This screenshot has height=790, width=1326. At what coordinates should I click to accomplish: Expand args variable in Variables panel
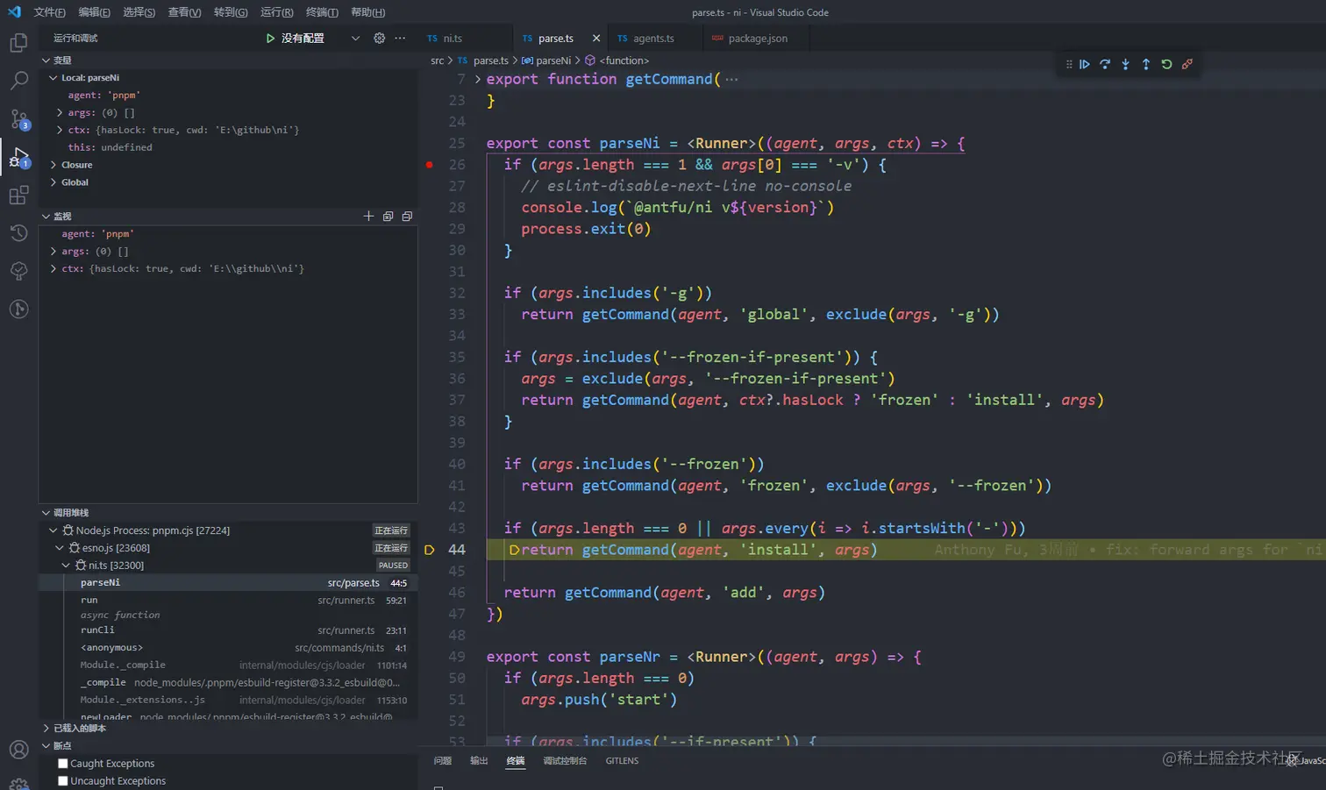click(x=60, y=112)
